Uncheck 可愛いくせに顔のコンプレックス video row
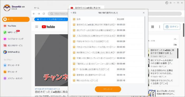185x97 pixels. click(74, 58)
